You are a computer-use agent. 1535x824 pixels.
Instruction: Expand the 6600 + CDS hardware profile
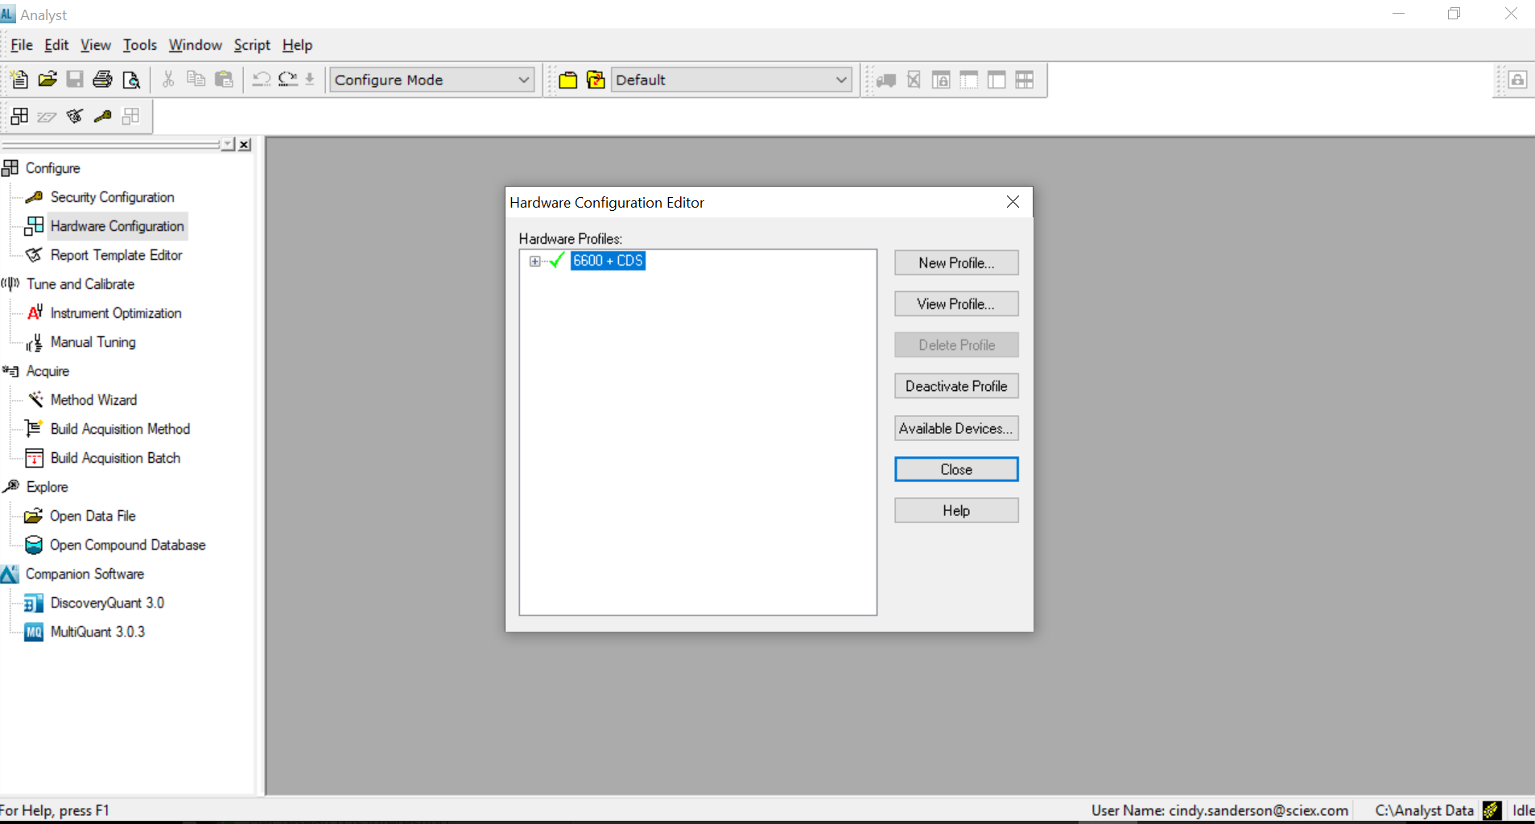[534, 261]
